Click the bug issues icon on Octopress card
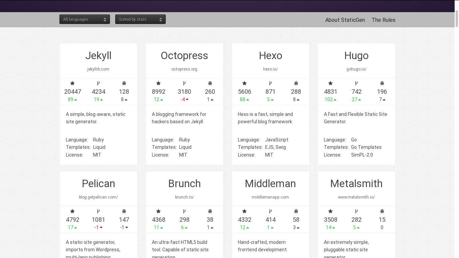The width and height of the screenshot is (459, 258). click(x=210, y=83)
